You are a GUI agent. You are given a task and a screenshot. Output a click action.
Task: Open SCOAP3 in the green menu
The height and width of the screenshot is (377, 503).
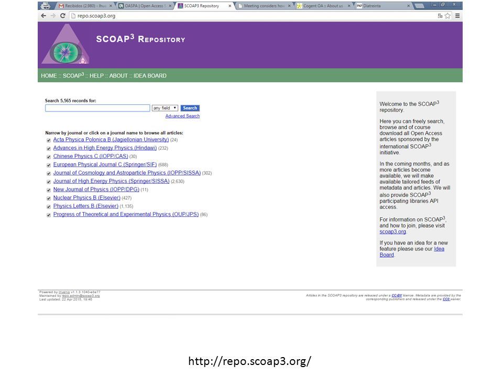point(73,75)
